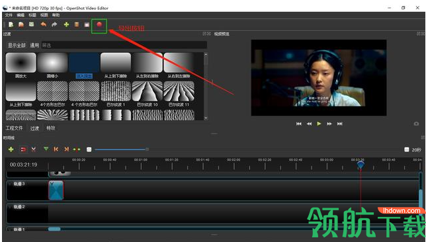Open the 视图 menu
Image resolution: width=426 pixels, height=242 pixels.
pyautogui.click(x=44, y=15)
